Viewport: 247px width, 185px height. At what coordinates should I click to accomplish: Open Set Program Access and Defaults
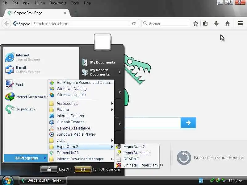tap(81, 83)
